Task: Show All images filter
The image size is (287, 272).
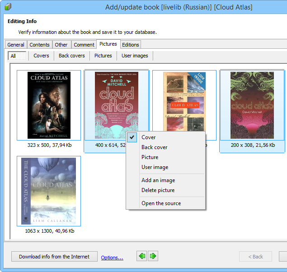Action: coord(17,56)
